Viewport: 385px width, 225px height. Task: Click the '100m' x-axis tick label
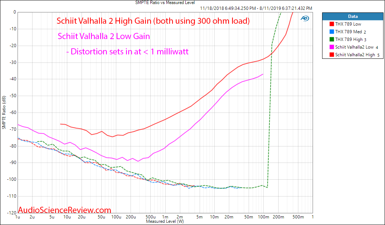click(263, 217)
